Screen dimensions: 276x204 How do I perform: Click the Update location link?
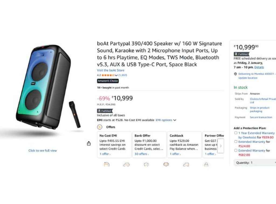tap(248, 78)
